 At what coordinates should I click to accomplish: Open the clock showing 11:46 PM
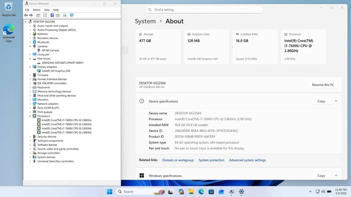click(x=341, y=192)
